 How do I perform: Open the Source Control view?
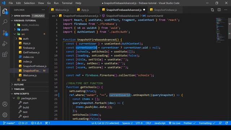coord(5,33)
